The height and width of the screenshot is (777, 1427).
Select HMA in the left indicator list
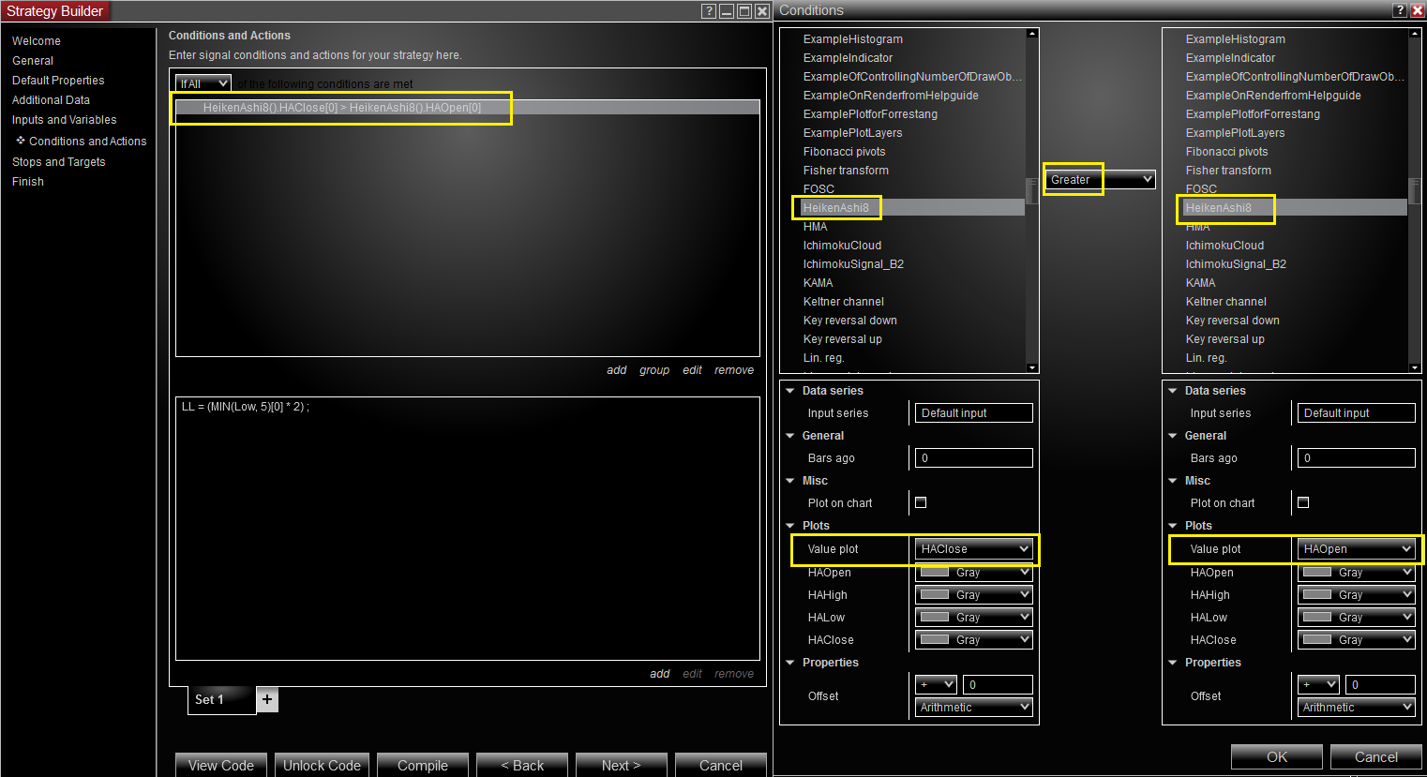click(815, 227)
